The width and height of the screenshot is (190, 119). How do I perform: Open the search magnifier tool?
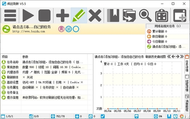click(145, 16)
